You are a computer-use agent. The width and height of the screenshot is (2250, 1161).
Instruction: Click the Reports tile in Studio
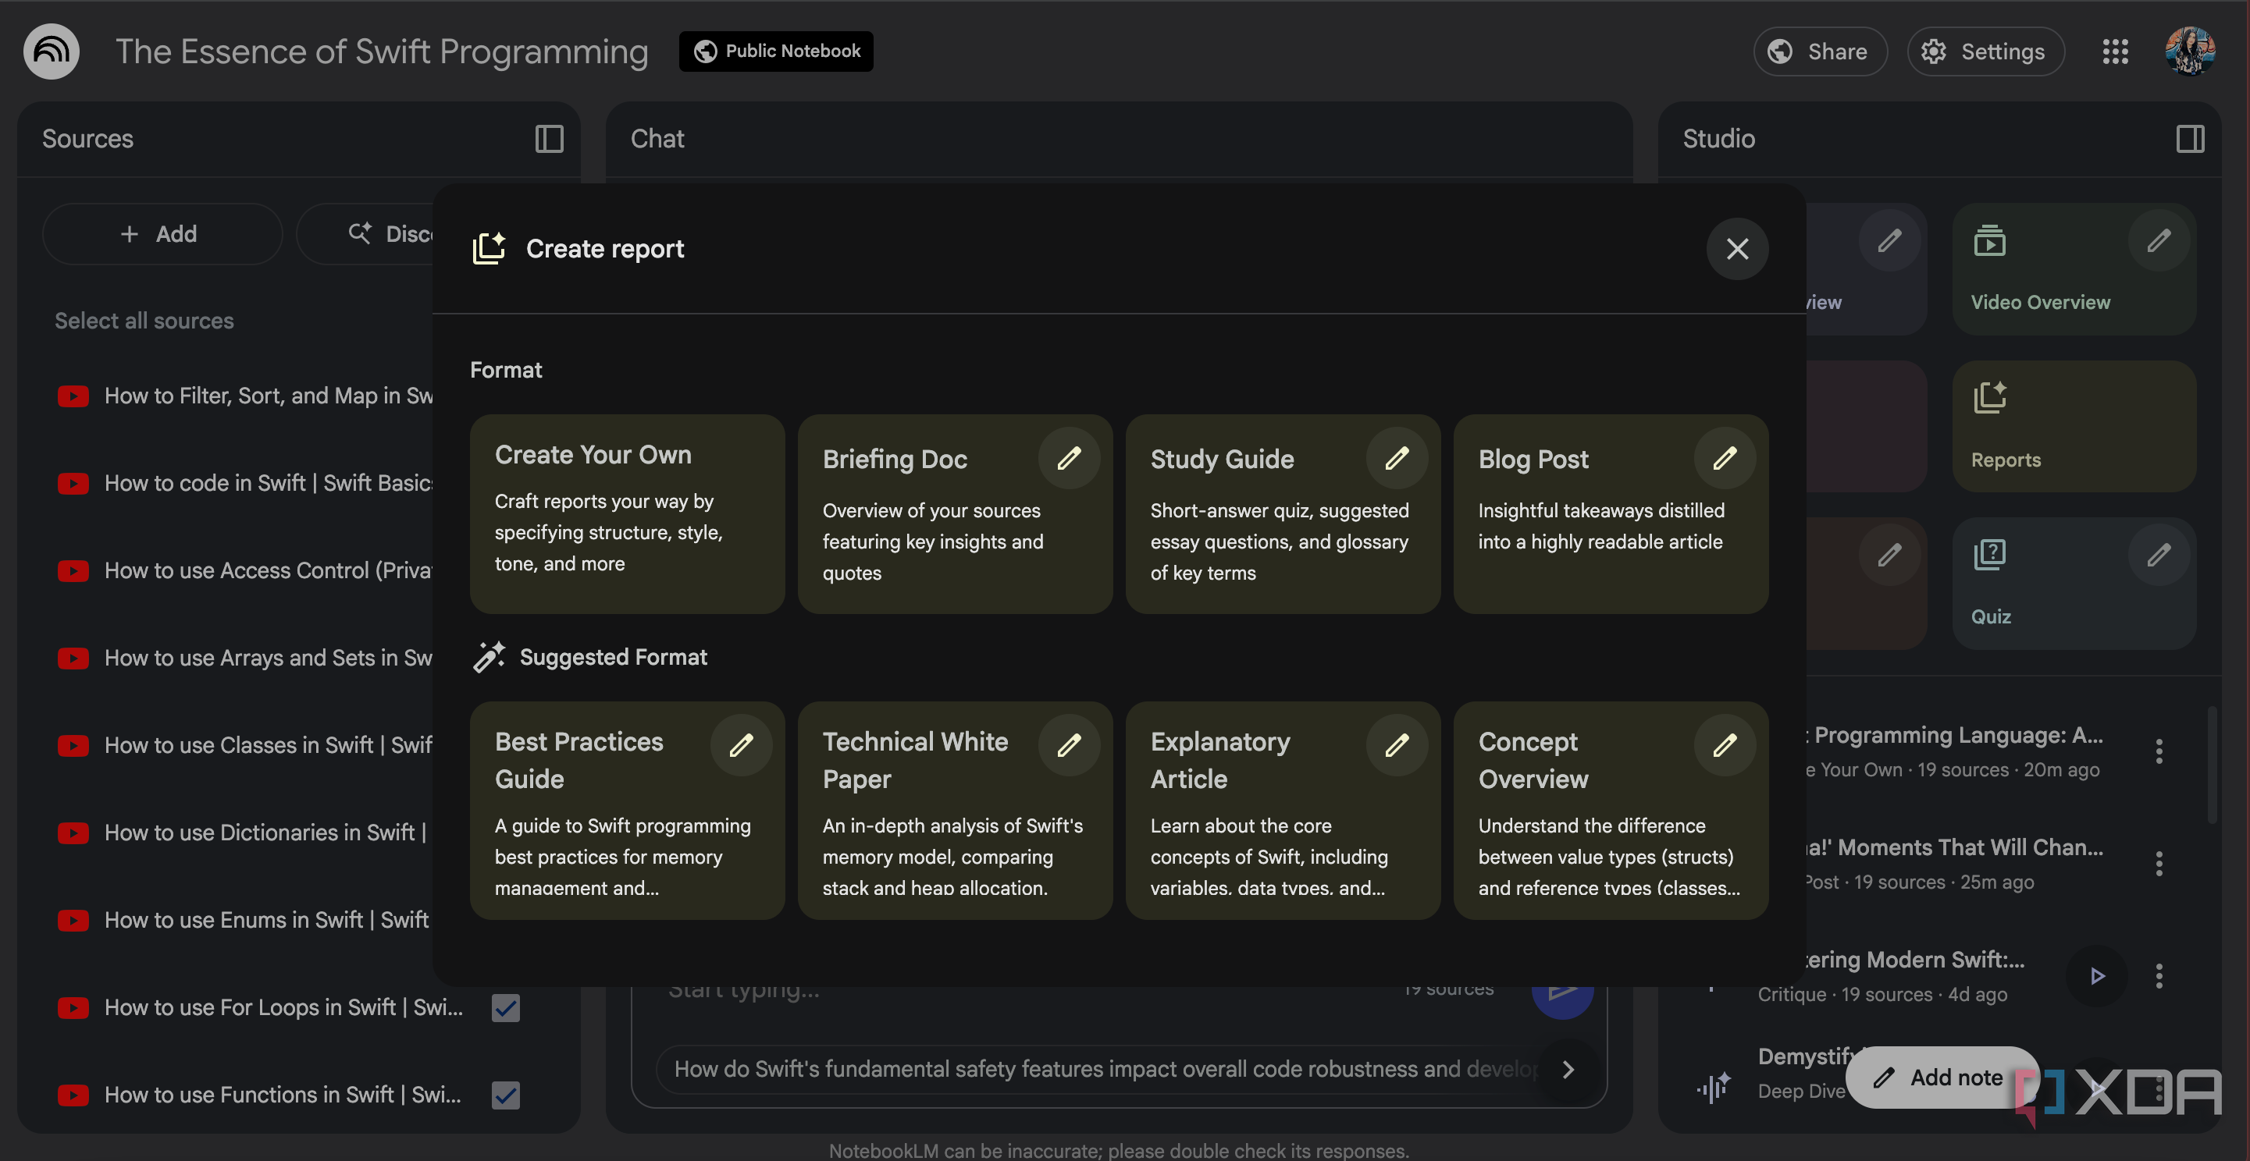2074,426
